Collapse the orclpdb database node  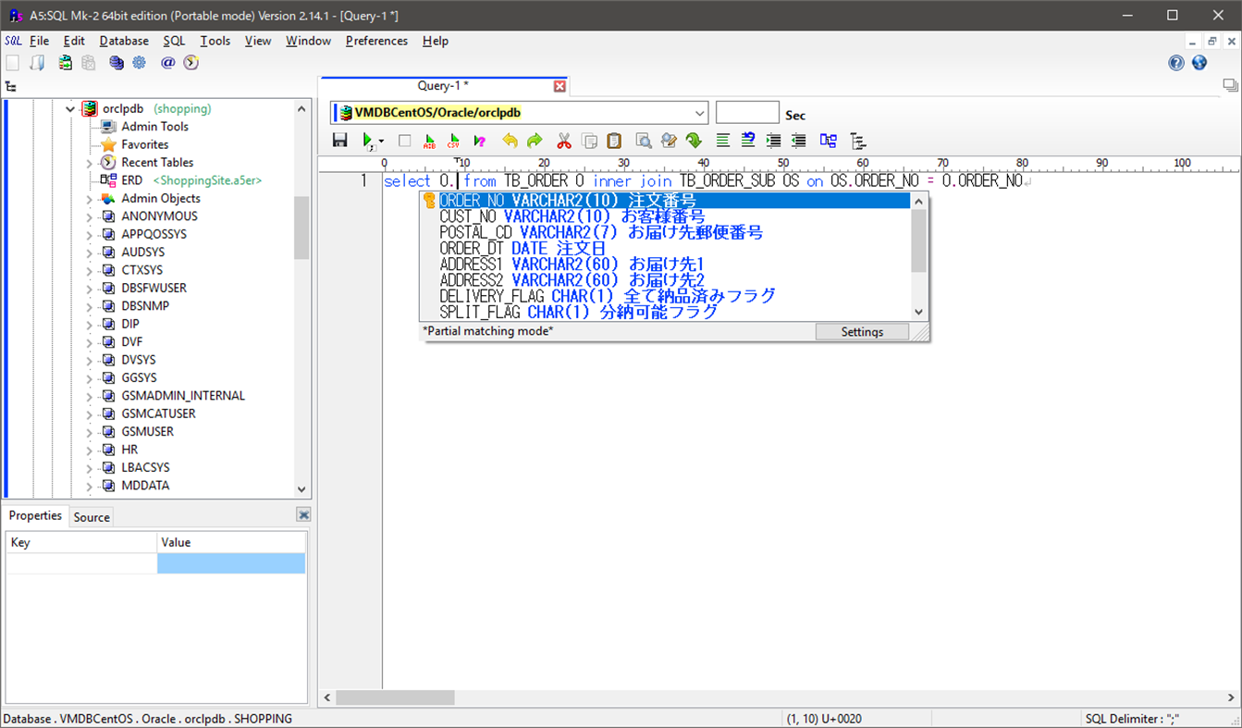point(70,108)
